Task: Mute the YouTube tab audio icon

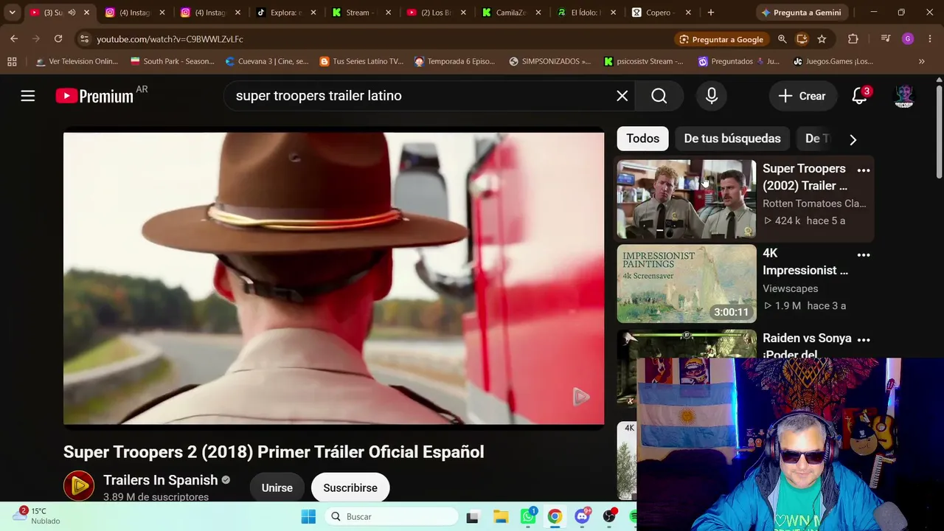Action: [x=72, y=13]
